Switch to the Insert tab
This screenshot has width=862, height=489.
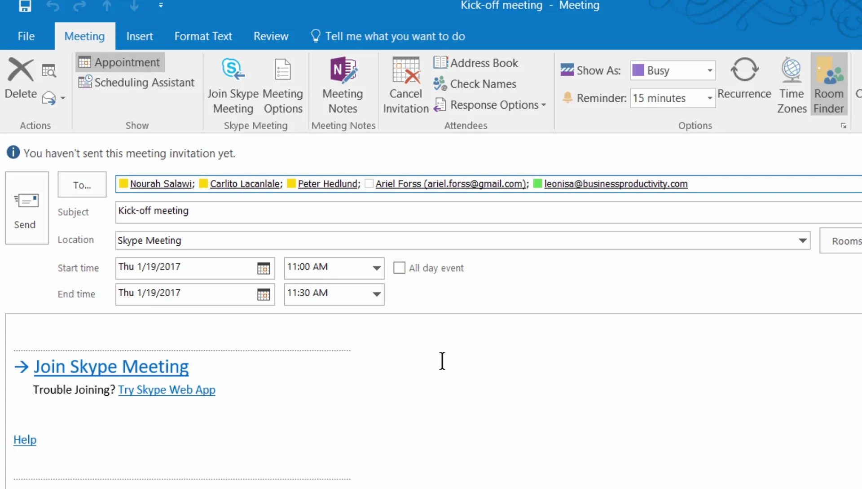pyautogui.click(x=140, y=36)
